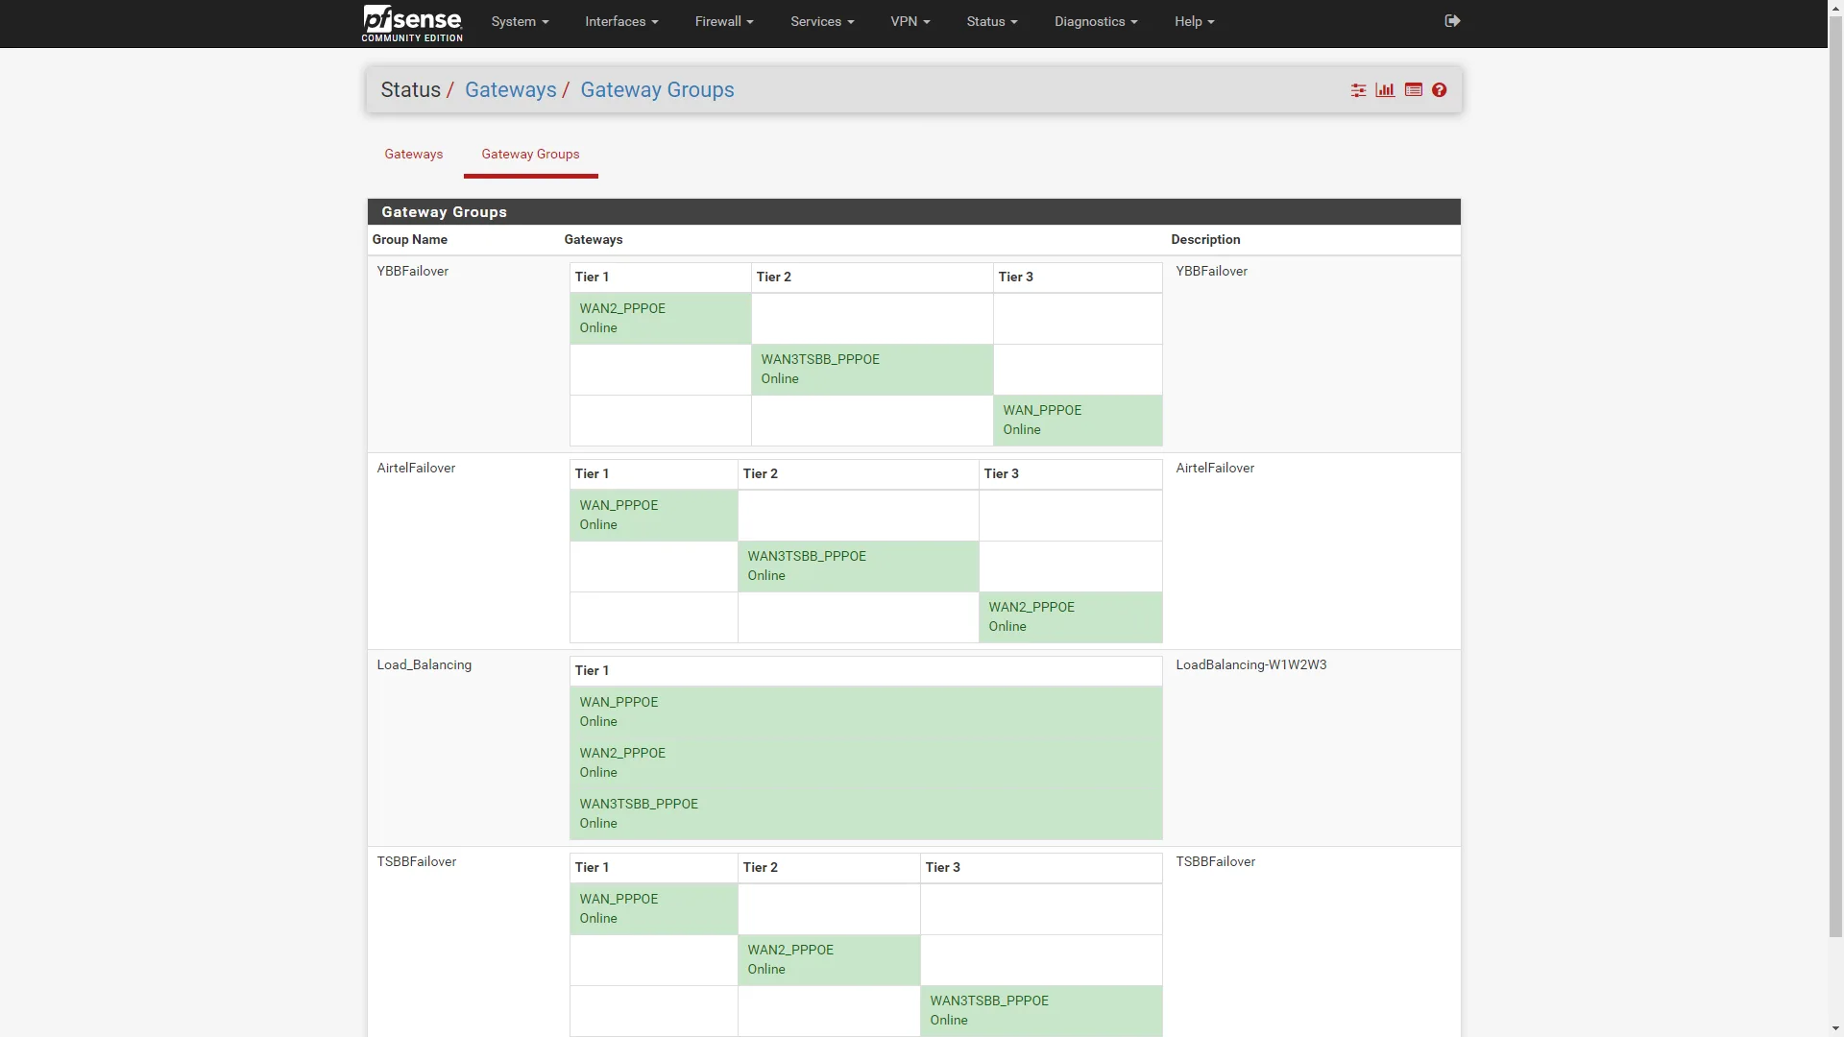The width and height of the screenshot is (1844, 1037).
Task: Switch to the Gateways tab
Action: 414,155
